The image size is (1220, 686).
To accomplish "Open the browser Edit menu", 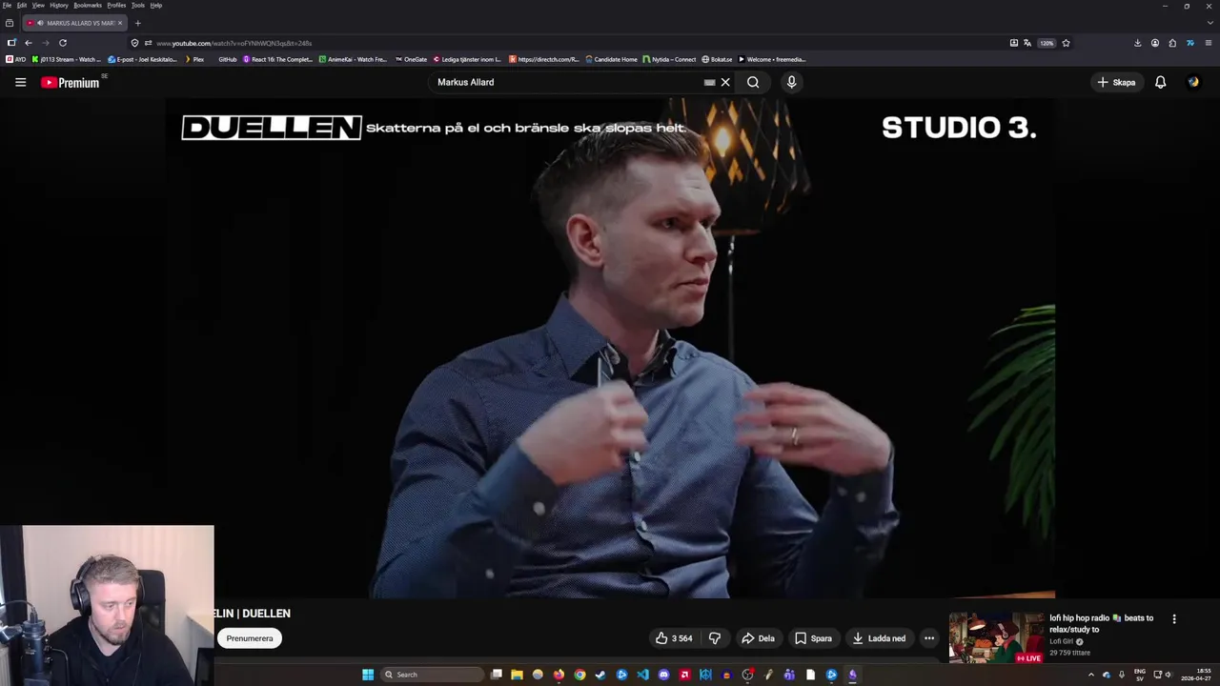I will (x=21, y=5).
